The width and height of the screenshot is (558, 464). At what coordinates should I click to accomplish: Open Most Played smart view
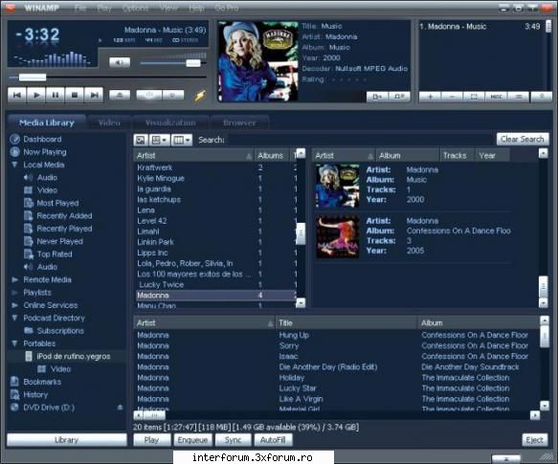tap(57, 203)
